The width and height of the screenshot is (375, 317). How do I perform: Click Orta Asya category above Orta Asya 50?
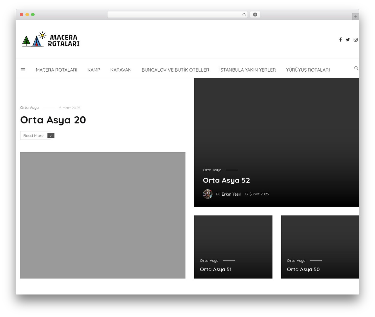point(296,261)
